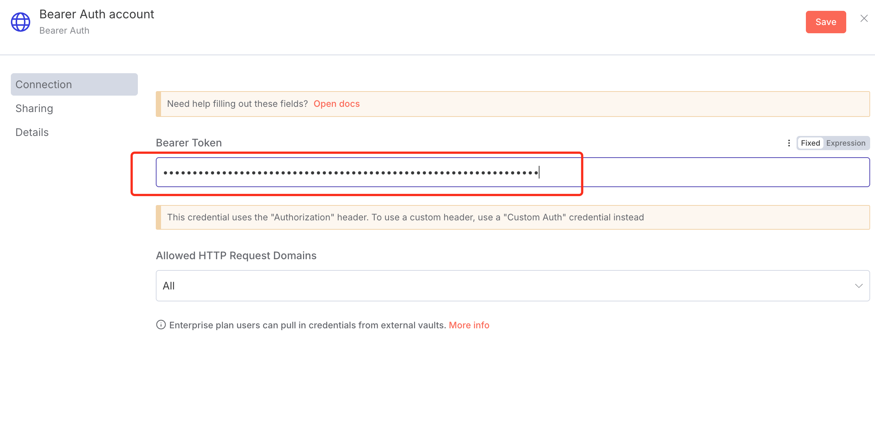Screen dimensions: 875x434
Task: Click the chevron on the domains selector
Action: [x=859, y=286]
